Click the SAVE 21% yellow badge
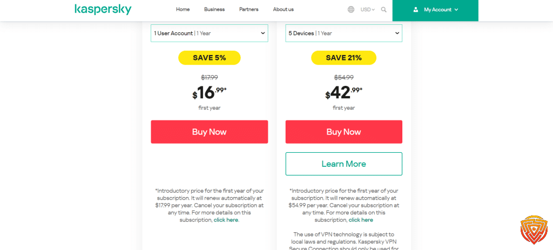Viewport: 553px width, 250px height. tap(344, 58)
